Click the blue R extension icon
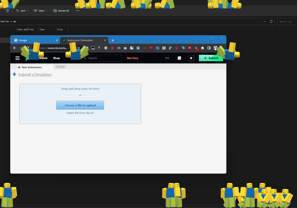 tap(183, 48)
